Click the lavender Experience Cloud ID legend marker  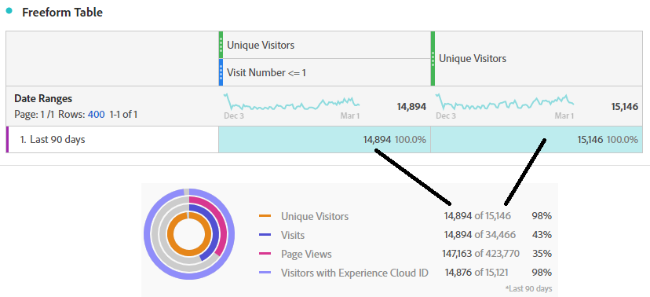(x=265, y=273)
